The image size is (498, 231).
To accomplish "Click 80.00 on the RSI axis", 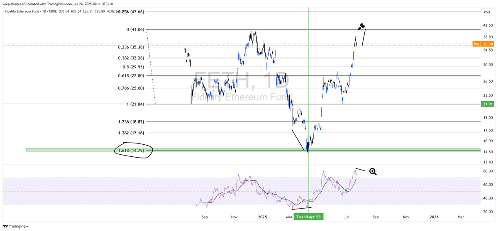I will coord(488,171).
